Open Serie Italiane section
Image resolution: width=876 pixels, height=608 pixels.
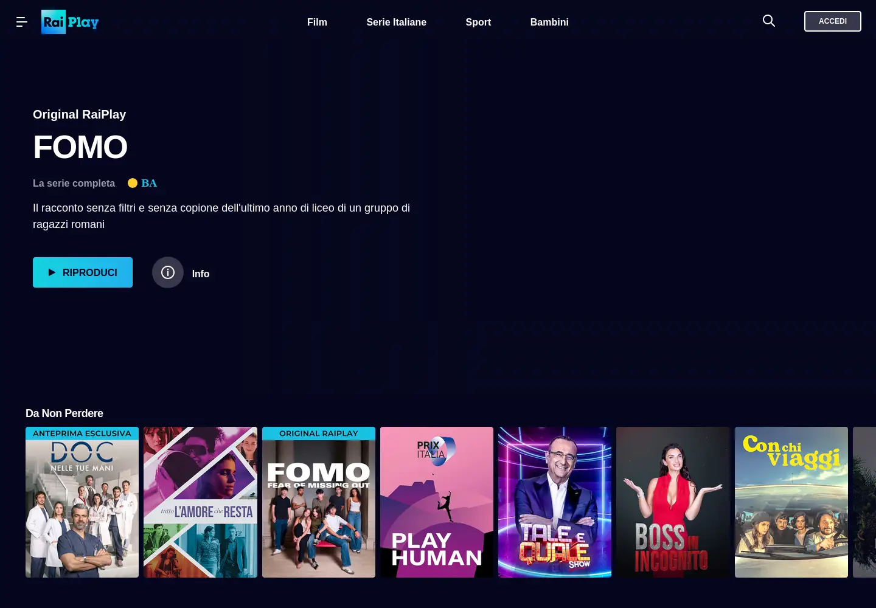tap(397, 22)
